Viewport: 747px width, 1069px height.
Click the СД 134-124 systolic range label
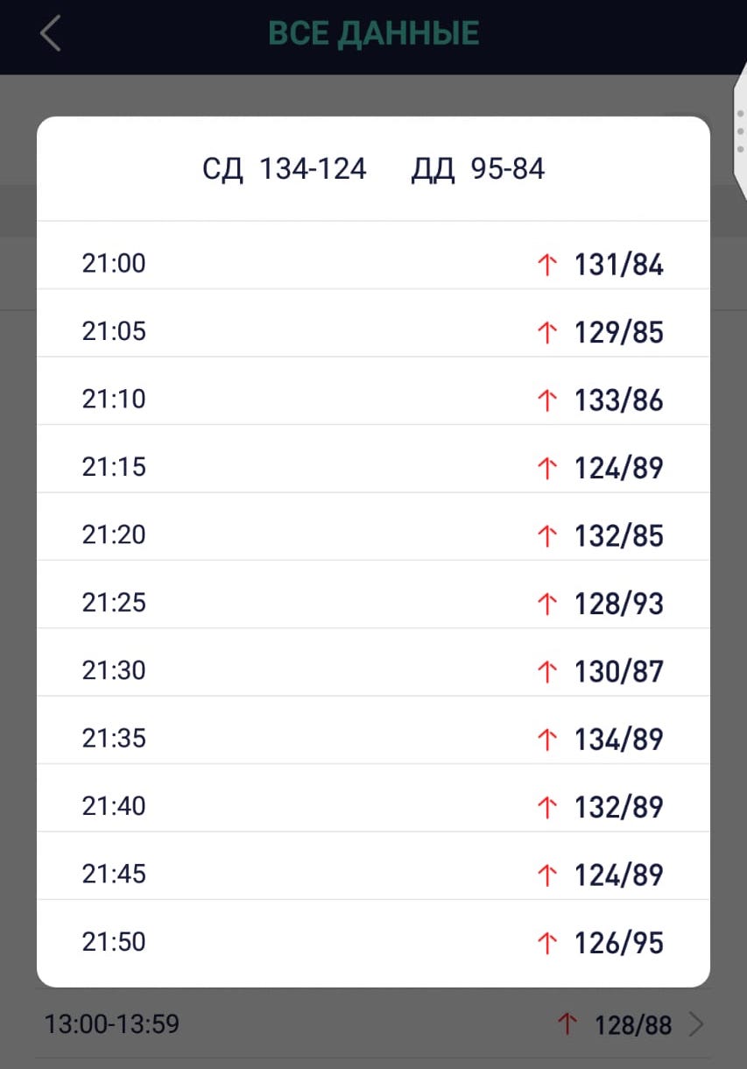click(284, 169)
